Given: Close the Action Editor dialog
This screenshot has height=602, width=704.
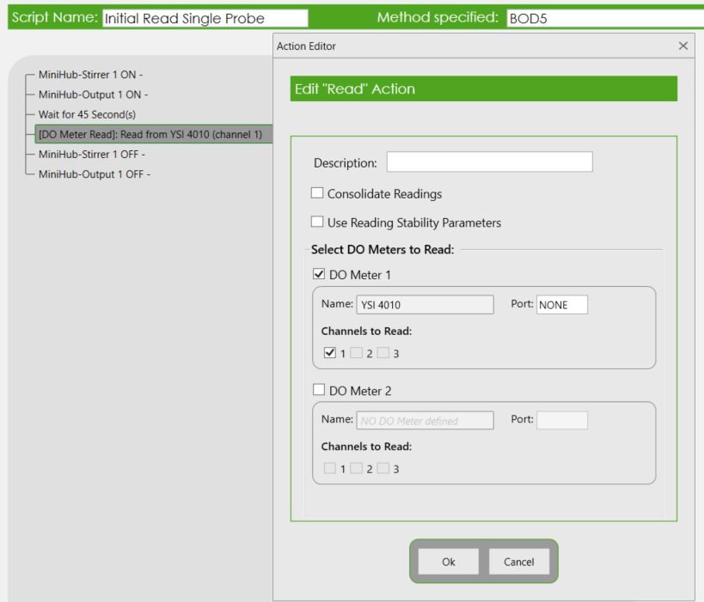Looking at the screenshot, I should point(683,46).
